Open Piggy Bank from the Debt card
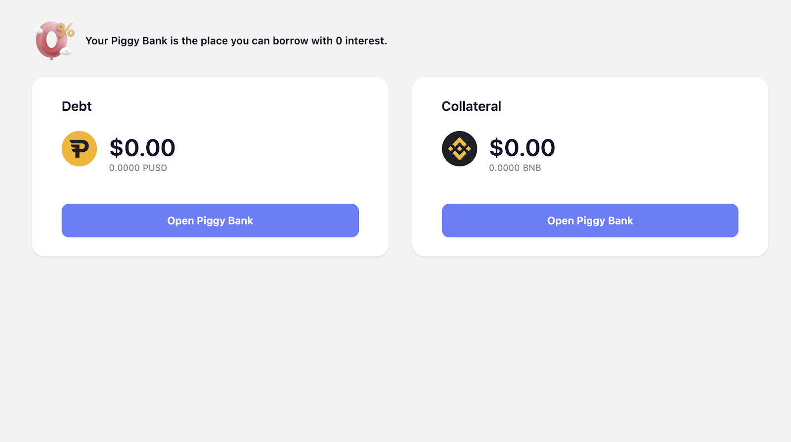The image size is (791, 442). point(210,221)
